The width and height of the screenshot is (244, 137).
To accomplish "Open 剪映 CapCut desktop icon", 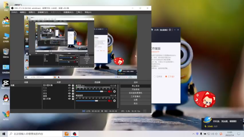I will coord(6,84).
